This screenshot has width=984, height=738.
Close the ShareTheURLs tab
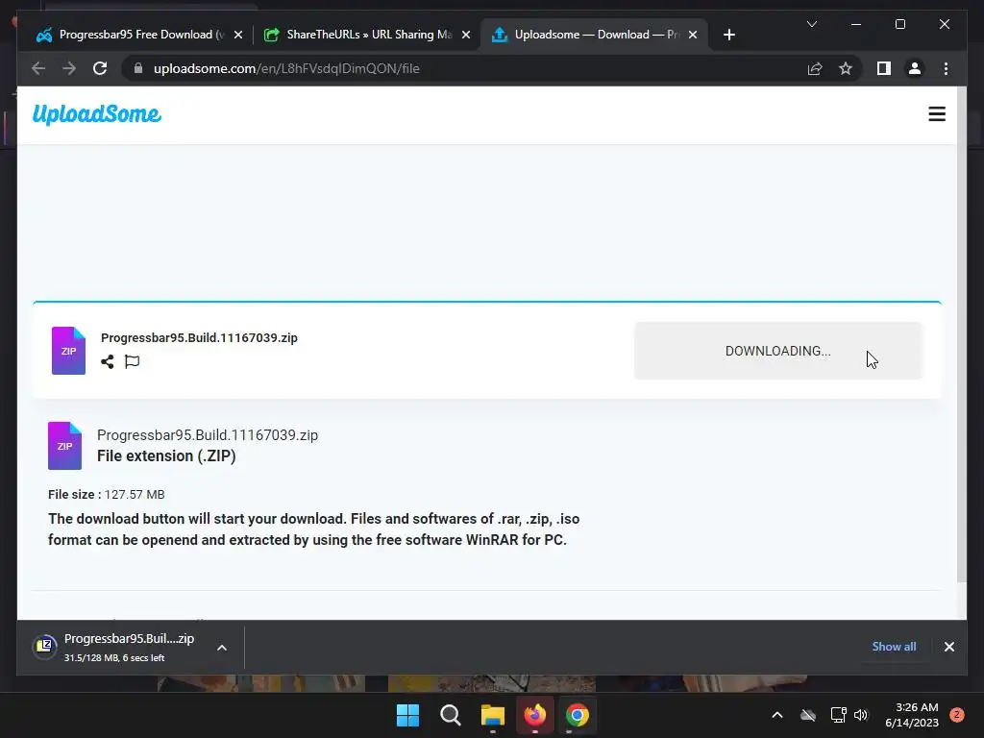coord(466,36)
